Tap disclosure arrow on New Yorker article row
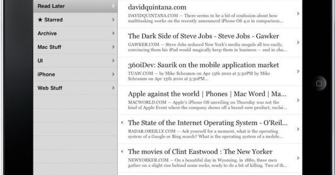Image resolution: width=335 pixels, height=175 pixels. point(298,158)
